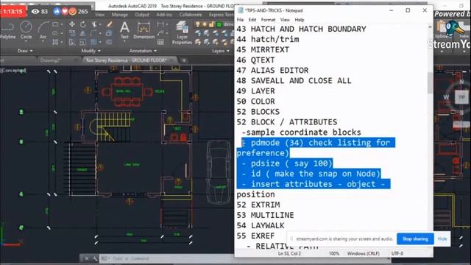Click the wrench icon on command line
Viewport: 471px width, 265px height.
coord(95,258)
